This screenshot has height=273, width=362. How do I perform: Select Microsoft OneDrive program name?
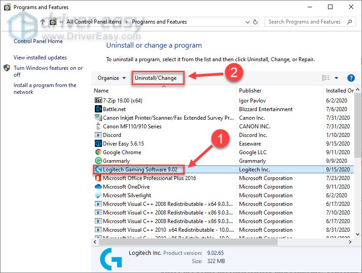coord(126,186)
